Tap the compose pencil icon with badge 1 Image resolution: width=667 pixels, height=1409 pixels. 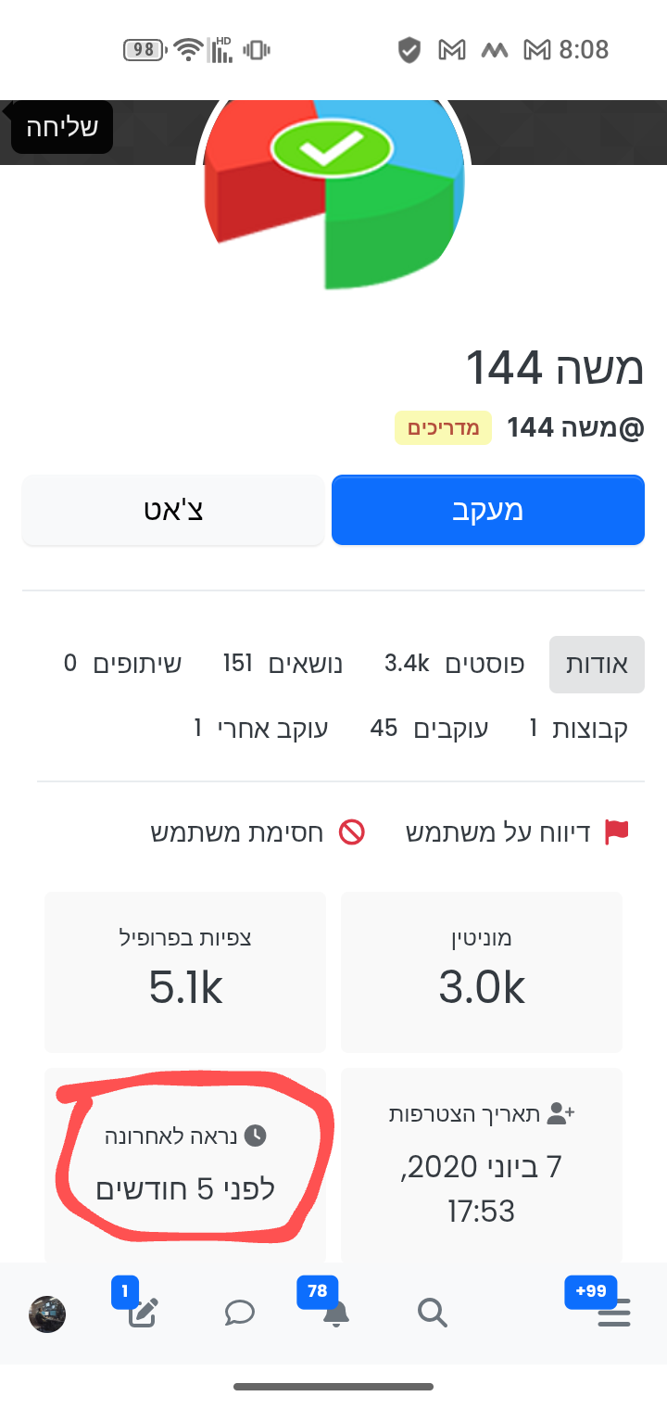point(142,1314)
